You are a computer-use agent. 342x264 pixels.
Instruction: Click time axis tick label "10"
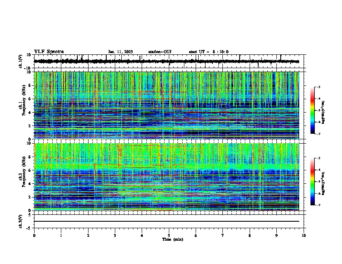pos(304,236)
